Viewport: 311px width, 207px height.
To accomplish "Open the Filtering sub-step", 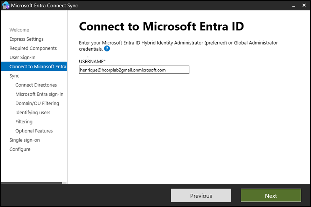I will 24,122.
